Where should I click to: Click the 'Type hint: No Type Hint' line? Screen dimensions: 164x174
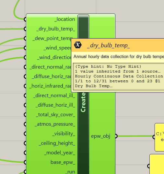pos(108,66)
